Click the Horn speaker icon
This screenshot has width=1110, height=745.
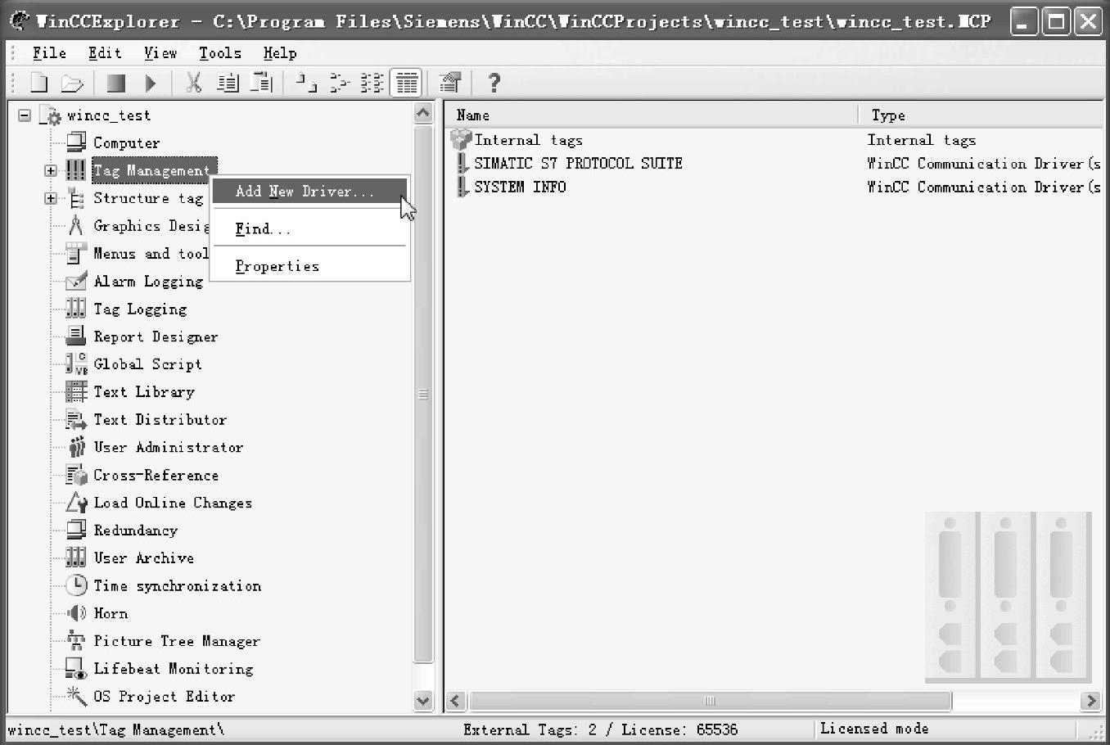(76, 613)
